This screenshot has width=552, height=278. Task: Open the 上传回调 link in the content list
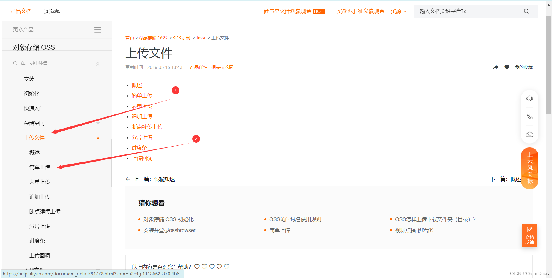tap(142, 158)
